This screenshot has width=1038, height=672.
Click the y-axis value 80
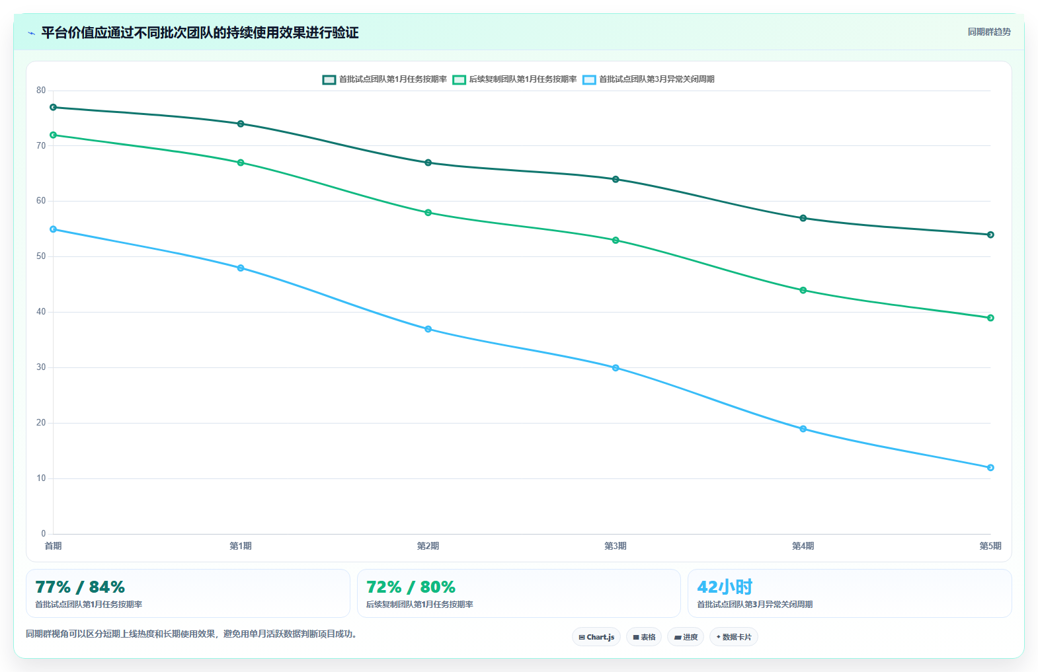pos(41,91)
